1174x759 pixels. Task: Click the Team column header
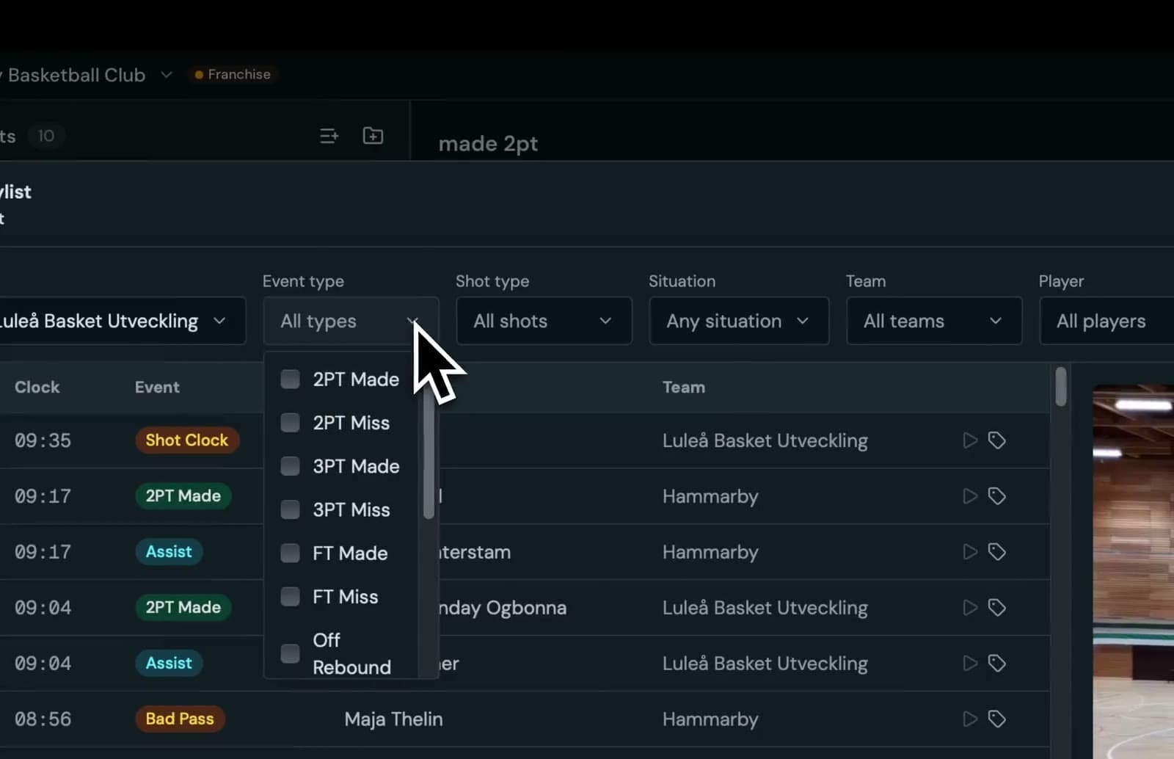click(684, 387)
